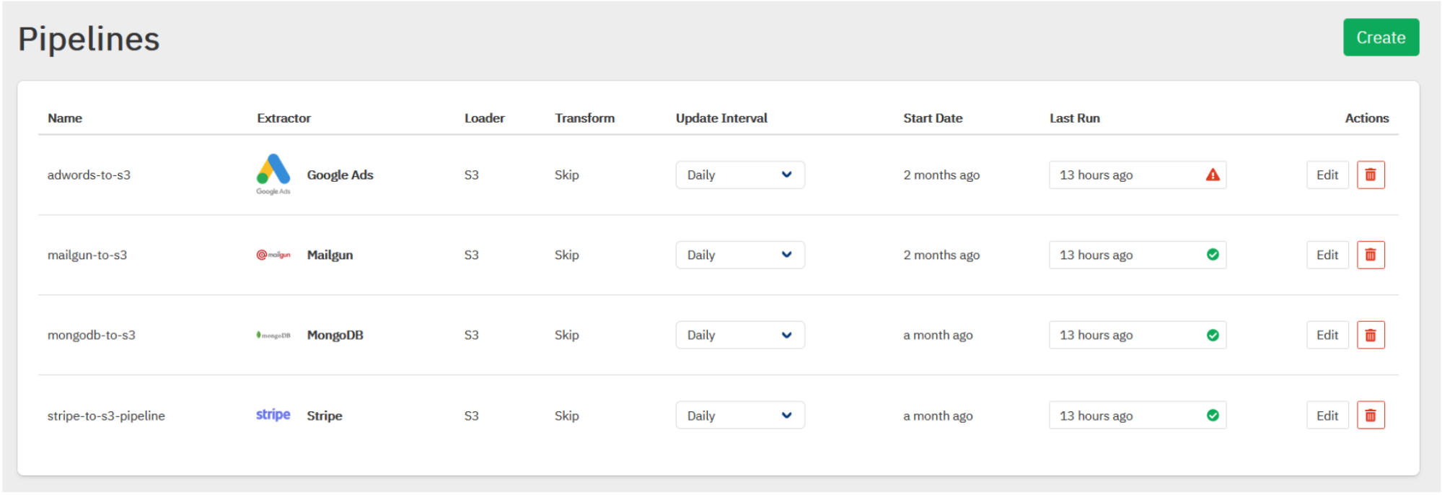Viewport: 1442px width, 495px height.
Task: Click the '2 months ago' start date for adwords-to-s3
Action: tap(941, 175)
